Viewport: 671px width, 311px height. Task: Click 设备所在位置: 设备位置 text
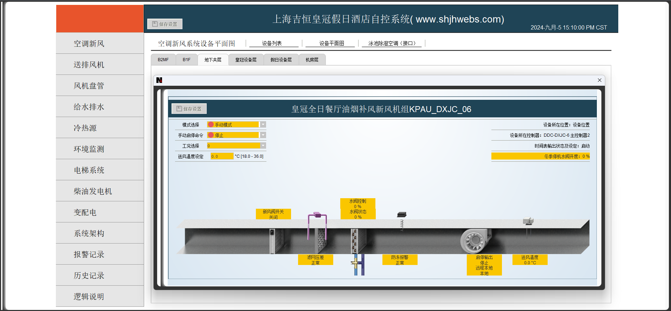pos(566,125)
